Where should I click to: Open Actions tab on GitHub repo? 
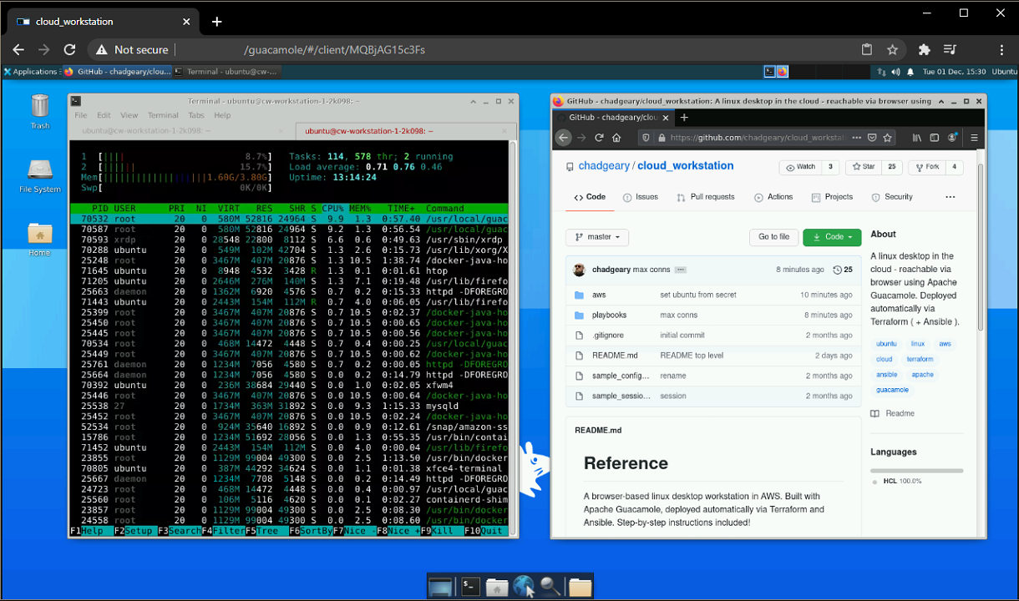pos(773,197)
